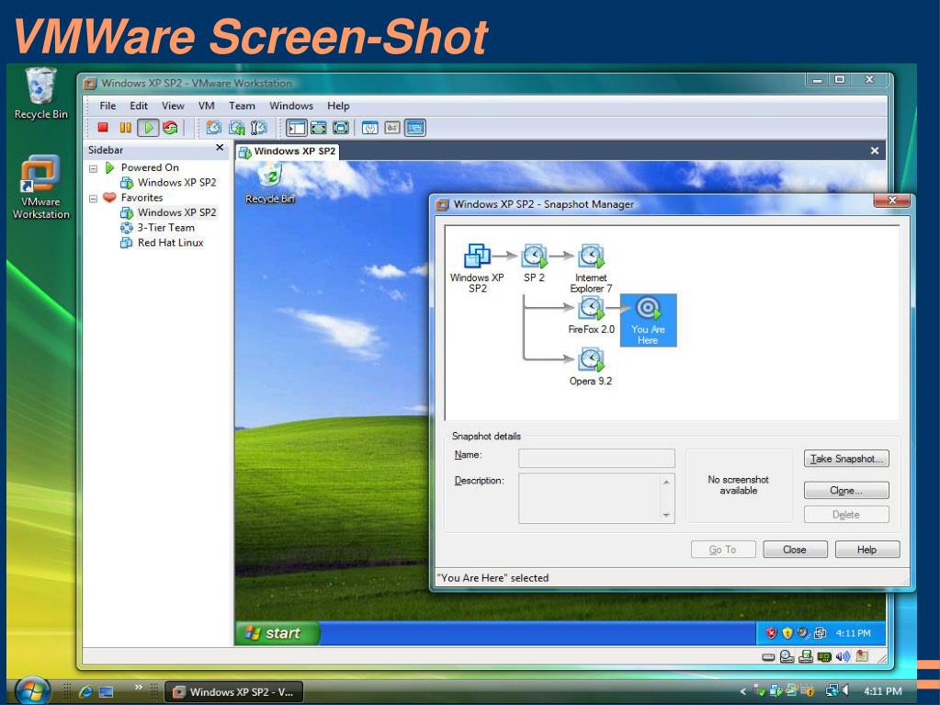
Task: Select the FireFox 2.0 snapshot
Action: pos(591,316)
